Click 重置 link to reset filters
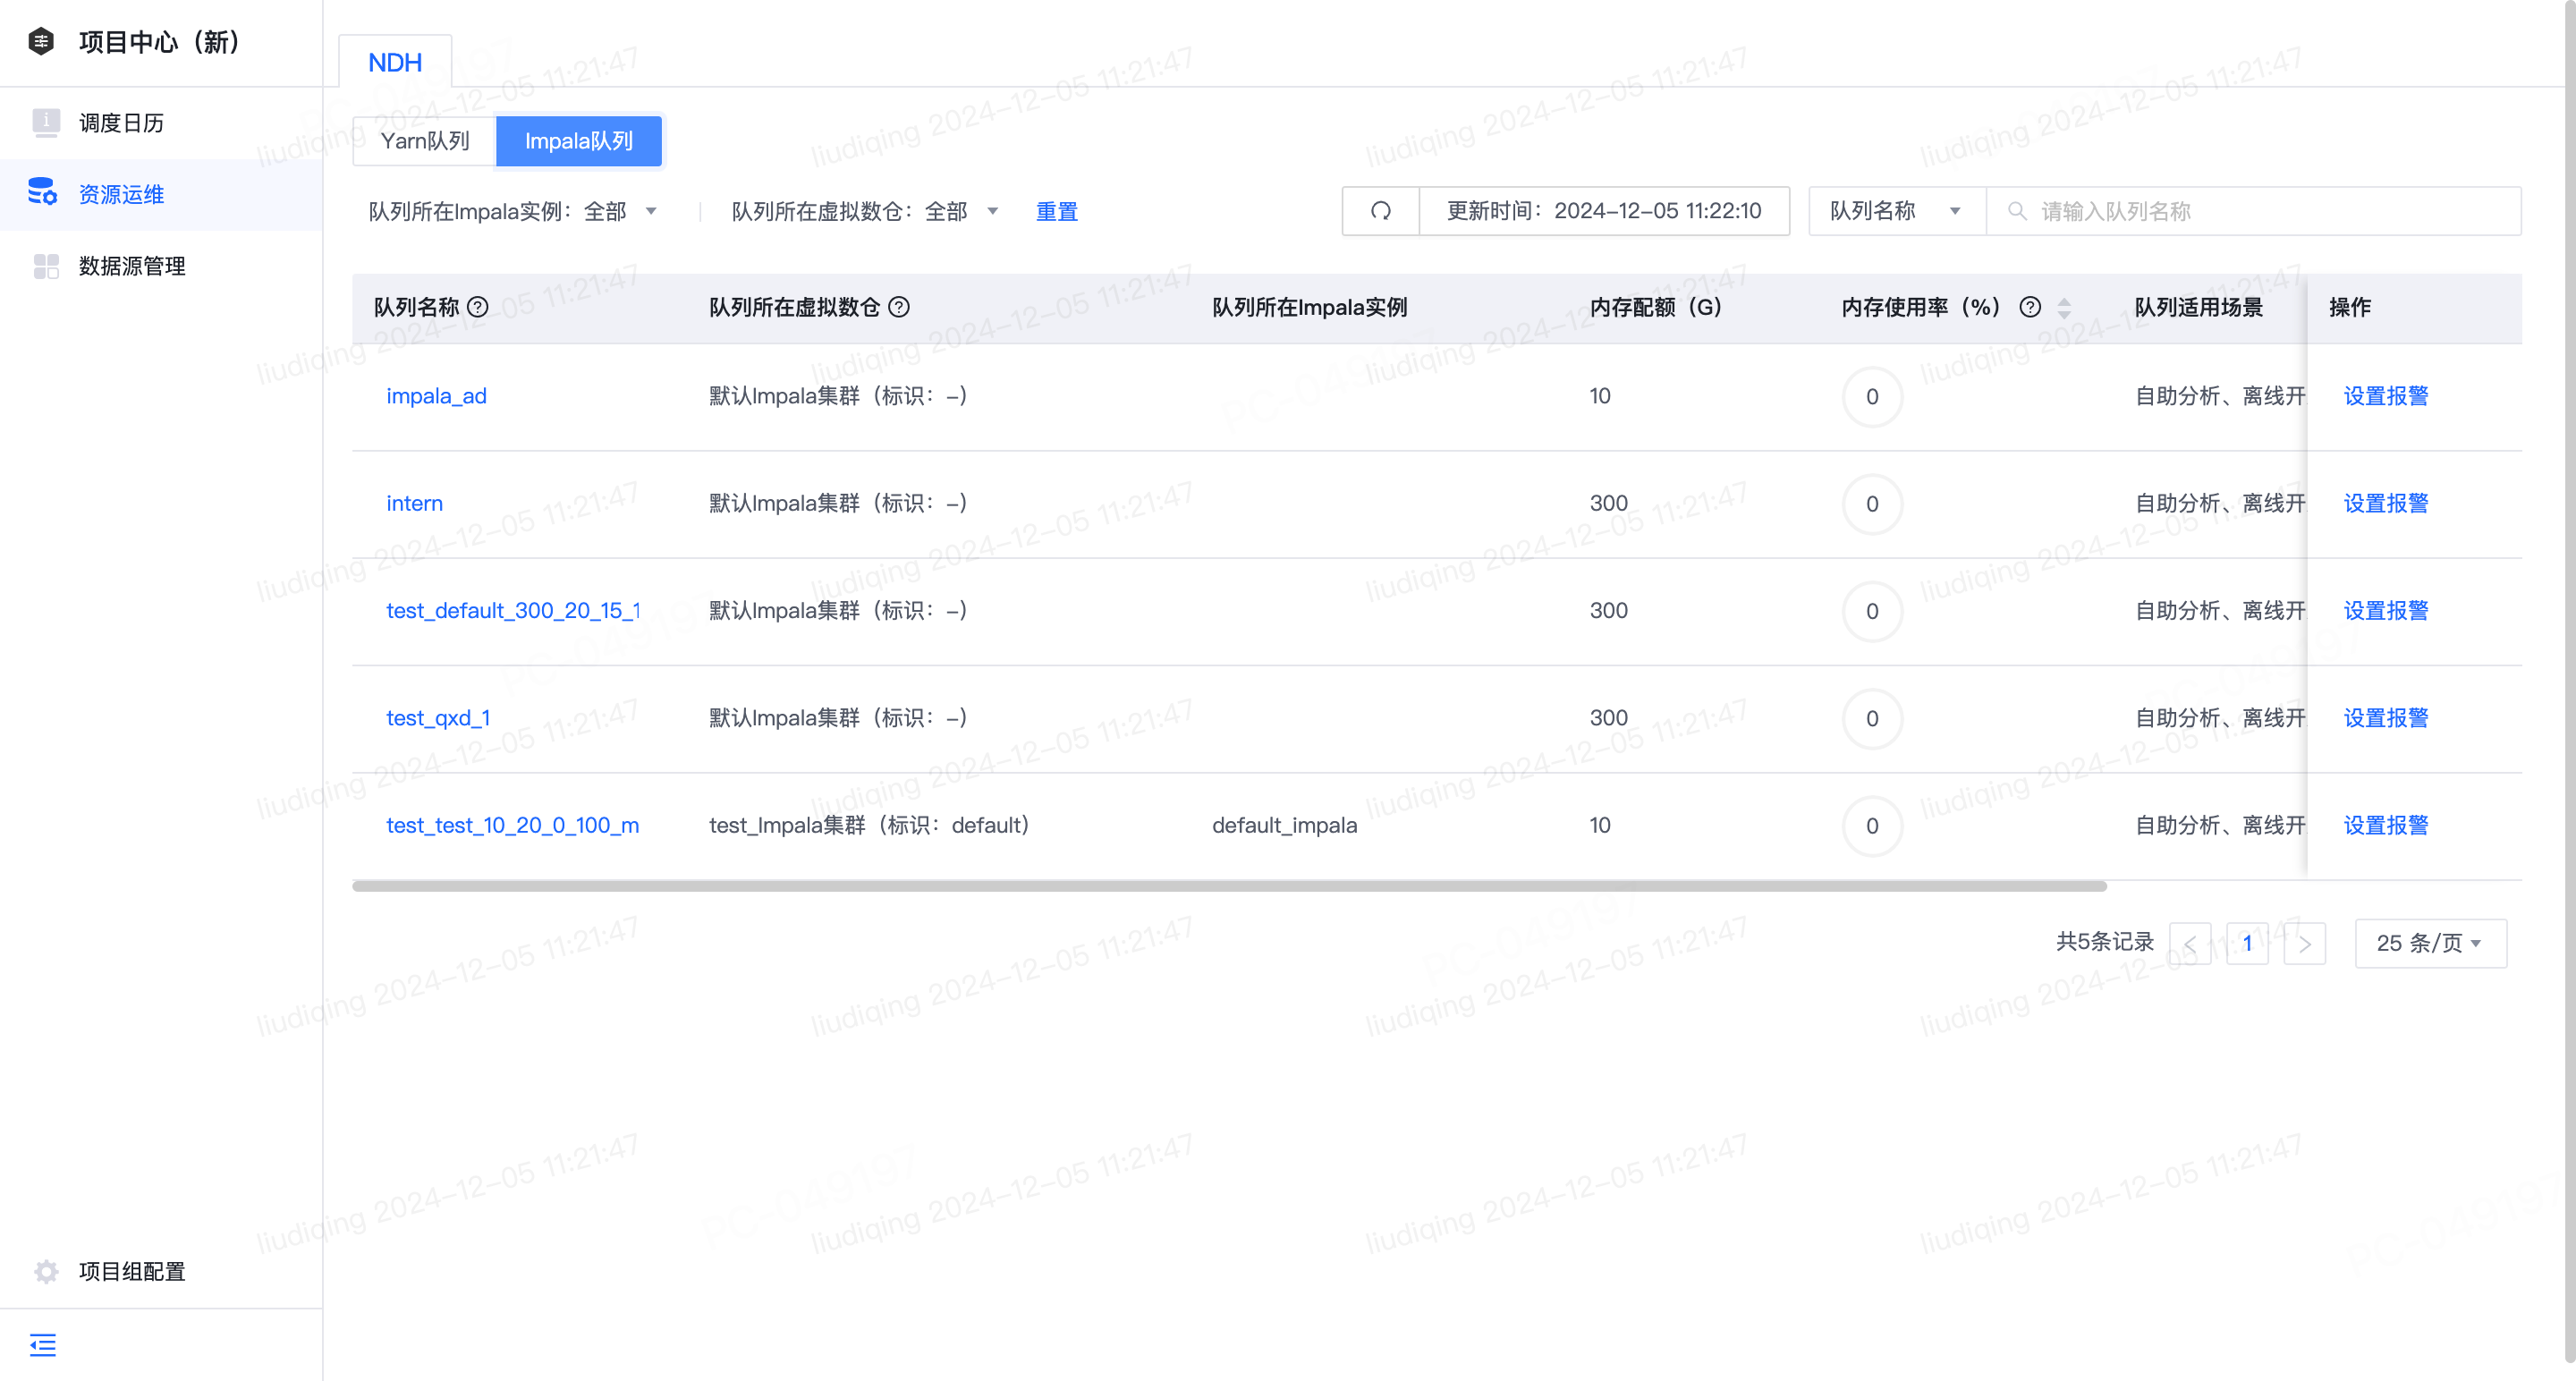Viewport: 2576px width, 1381px height. [x=1056, y=211]
